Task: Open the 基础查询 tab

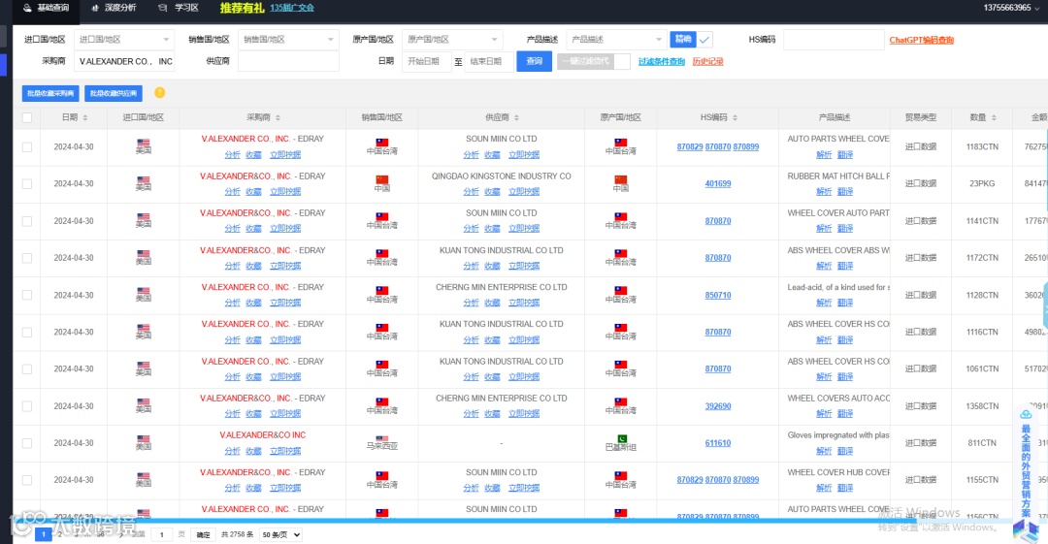Action: pyautogui.click(x=47, y=8)
